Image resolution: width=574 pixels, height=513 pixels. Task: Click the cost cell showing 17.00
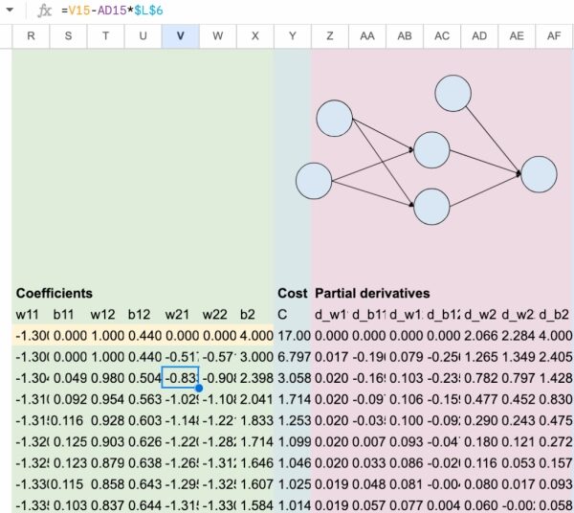(x=292, y=335)
